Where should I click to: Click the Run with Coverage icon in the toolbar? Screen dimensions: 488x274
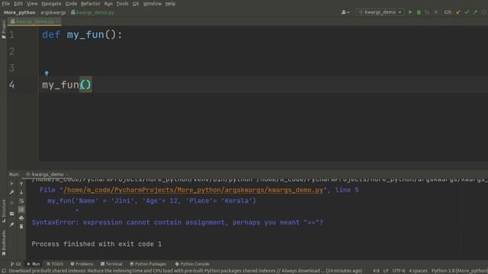427,12
